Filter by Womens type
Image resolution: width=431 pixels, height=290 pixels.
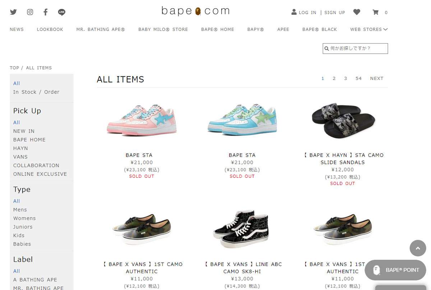[24, 218]
